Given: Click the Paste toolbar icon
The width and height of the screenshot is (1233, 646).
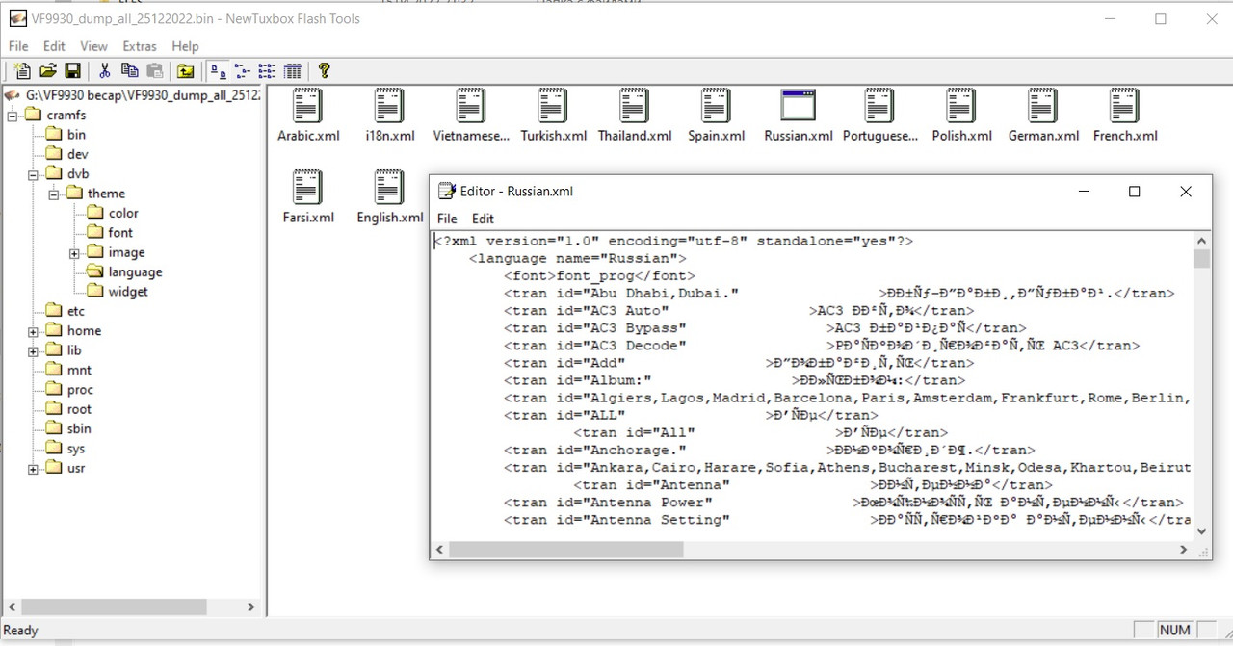Looking at the screenshot, I should pyautogui.click(x=154, y=70).
